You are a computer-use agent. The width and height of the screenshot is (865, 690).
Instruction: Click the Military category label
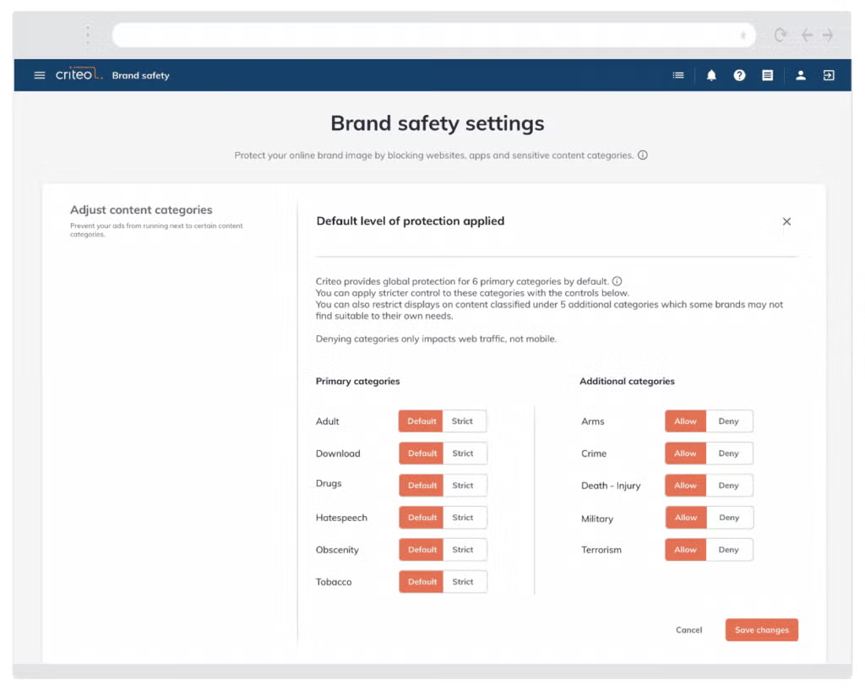click(597, 519)
